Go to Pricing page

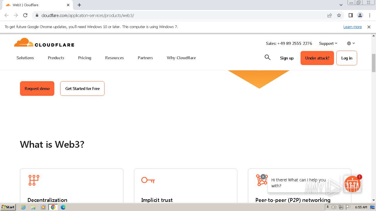point(85,58)
